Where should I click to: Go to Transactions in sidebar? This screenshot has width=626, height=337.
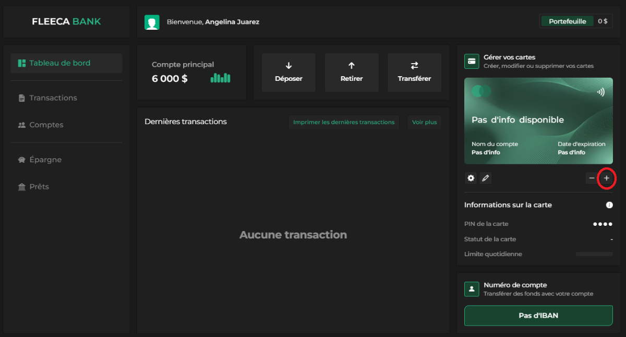click(x=53, y=98)
